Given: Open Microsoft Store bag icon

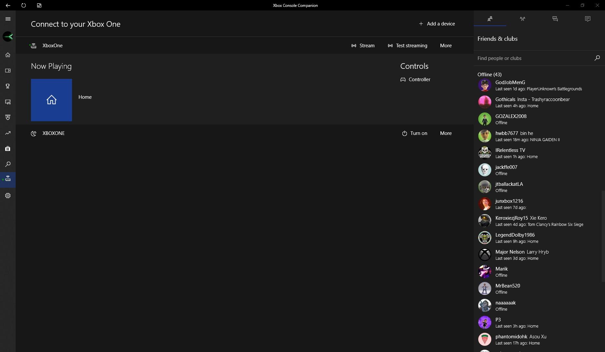Looking at the screenshot, I should (x=8, y=149).
